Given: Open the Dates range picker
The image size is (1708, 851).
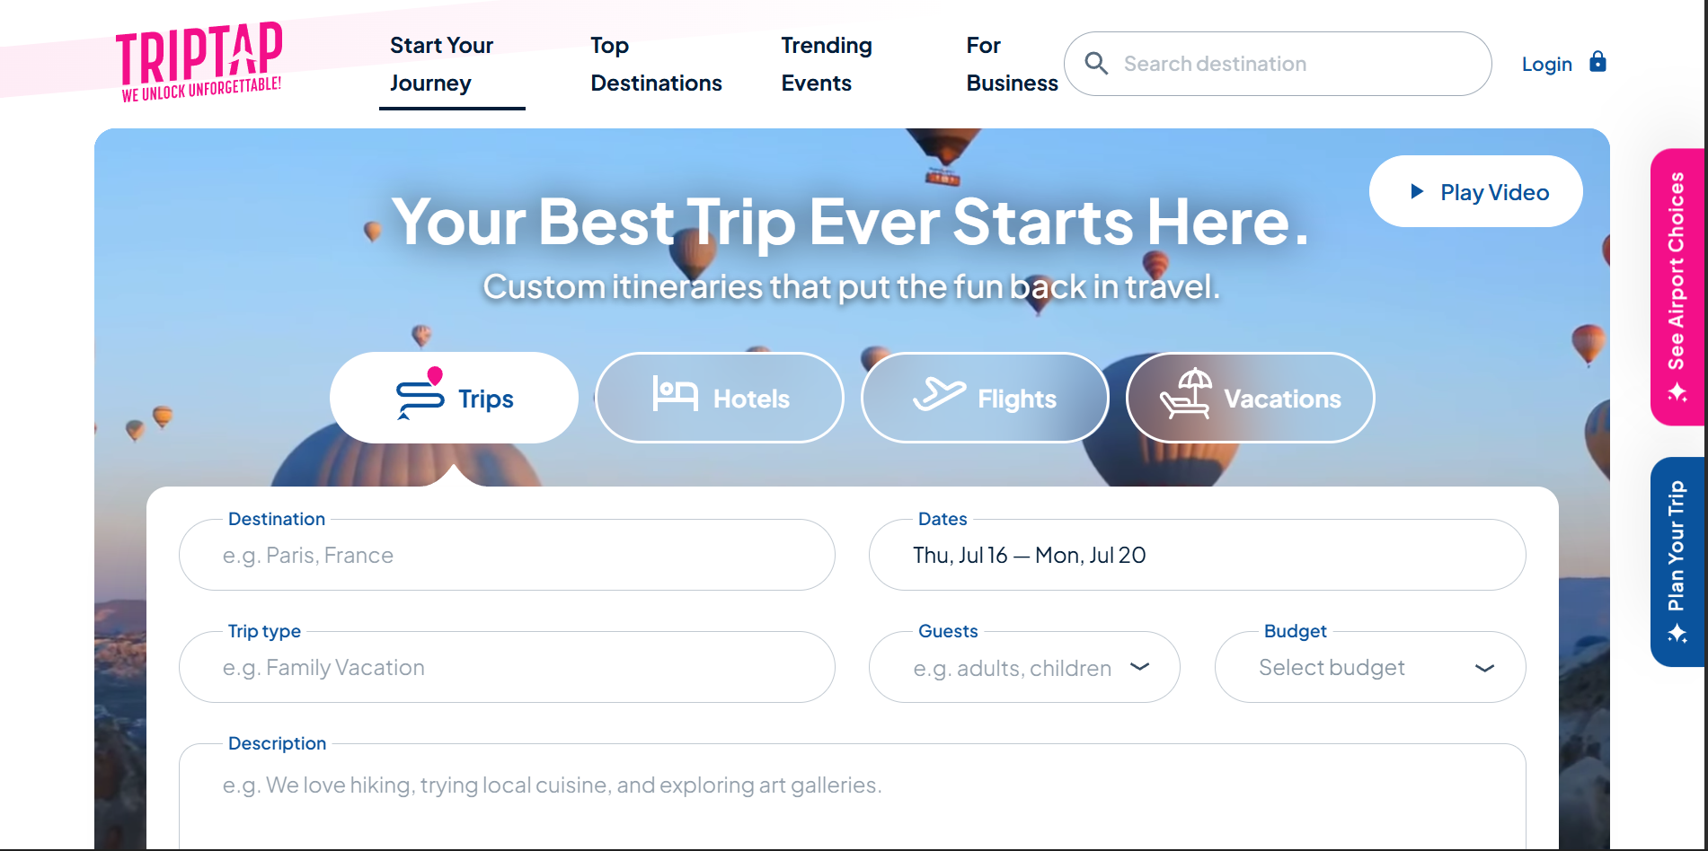Looking at the screenshot, I should pos(1196,556).
